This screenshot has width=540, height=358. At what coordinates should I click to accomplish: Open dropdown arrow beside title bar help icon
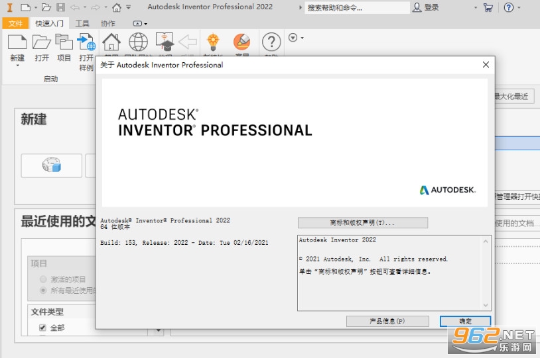pos(519,7)
